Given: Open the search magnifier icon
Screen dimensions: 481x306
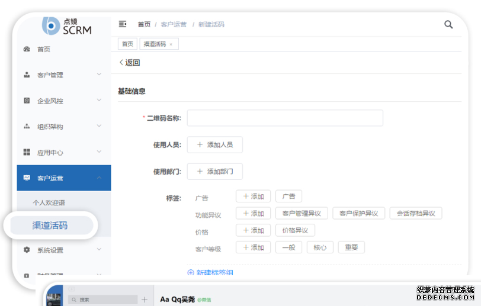Looking at the screenshot, I should click(448, 24).
